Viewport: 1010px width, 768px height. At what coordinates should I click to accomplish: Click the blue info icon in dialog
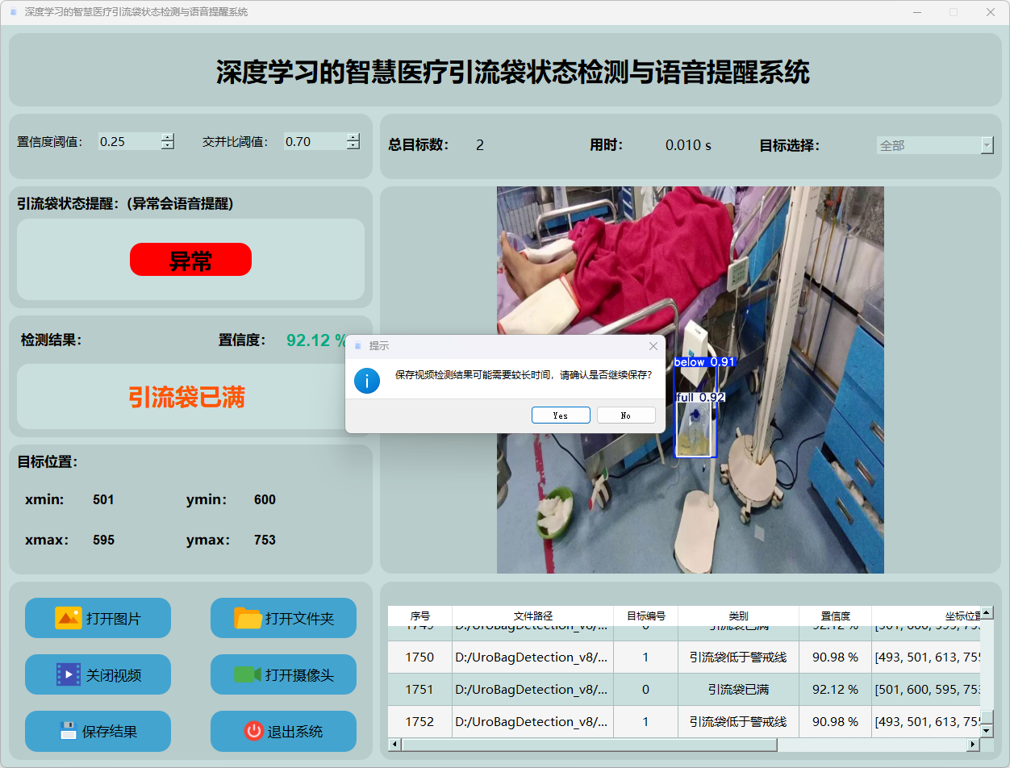pos(367,381)
